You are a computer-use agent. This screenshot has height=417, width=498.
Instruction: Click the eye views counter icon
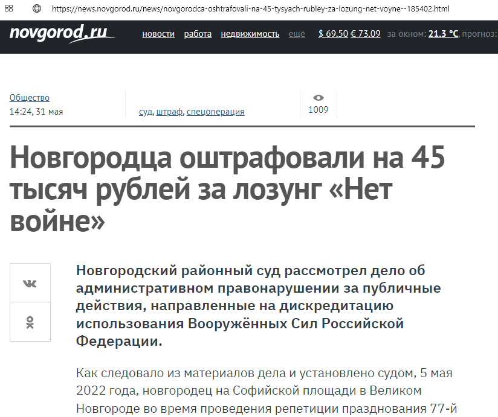[319, 98]
